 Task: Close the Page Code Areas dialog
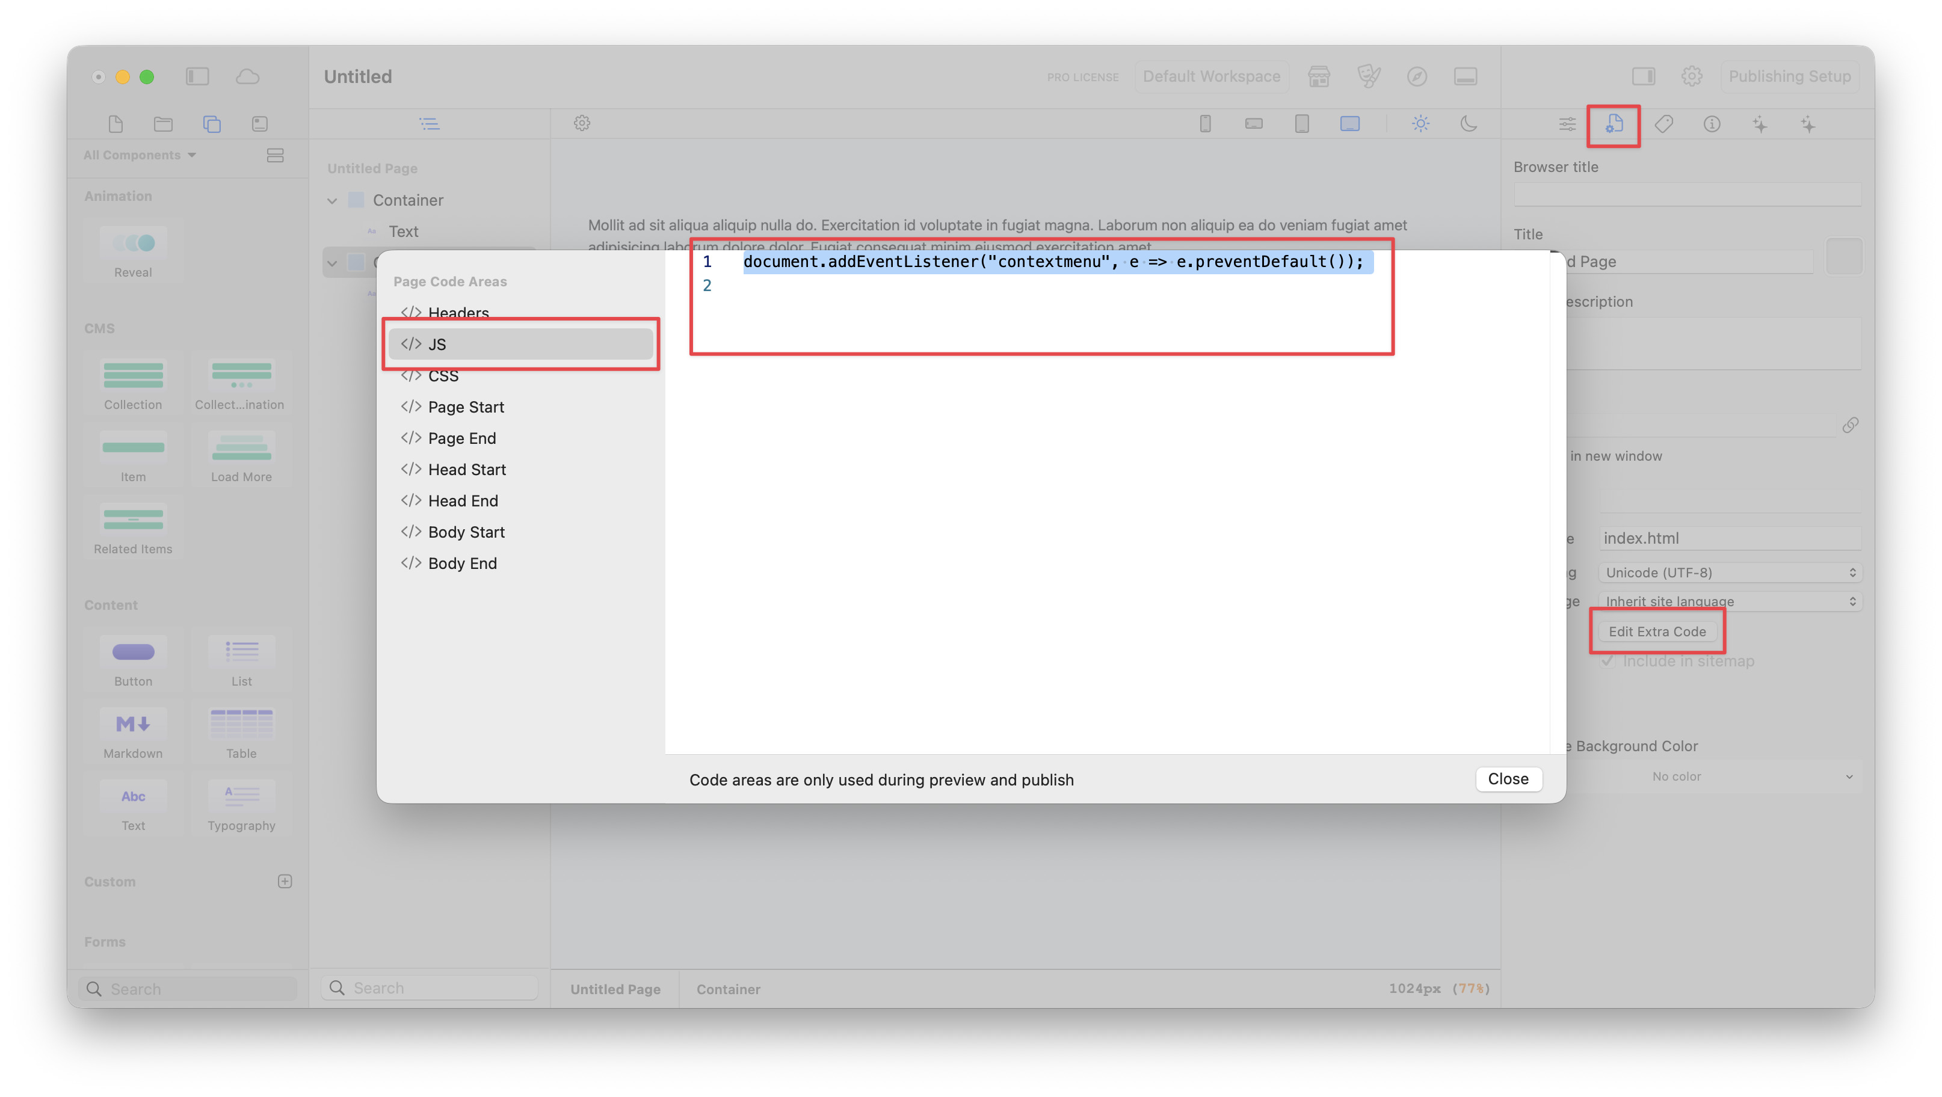pos(1508,778)
